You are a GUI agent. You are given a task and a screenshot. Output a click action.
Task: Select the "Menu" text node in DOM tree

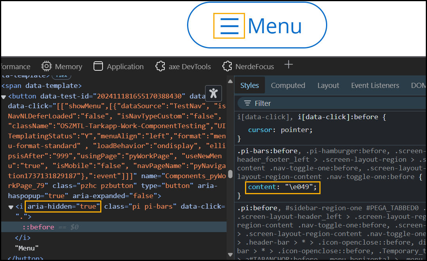pyautogui.click(x=27, y=248)
